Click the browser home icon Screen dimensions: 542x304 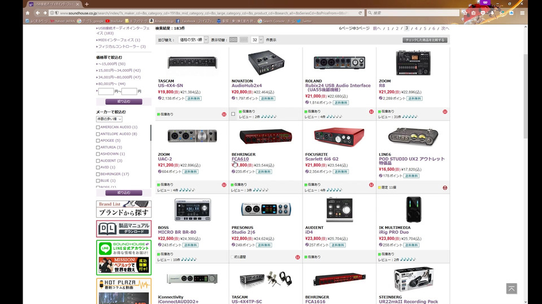coord(28,13)
